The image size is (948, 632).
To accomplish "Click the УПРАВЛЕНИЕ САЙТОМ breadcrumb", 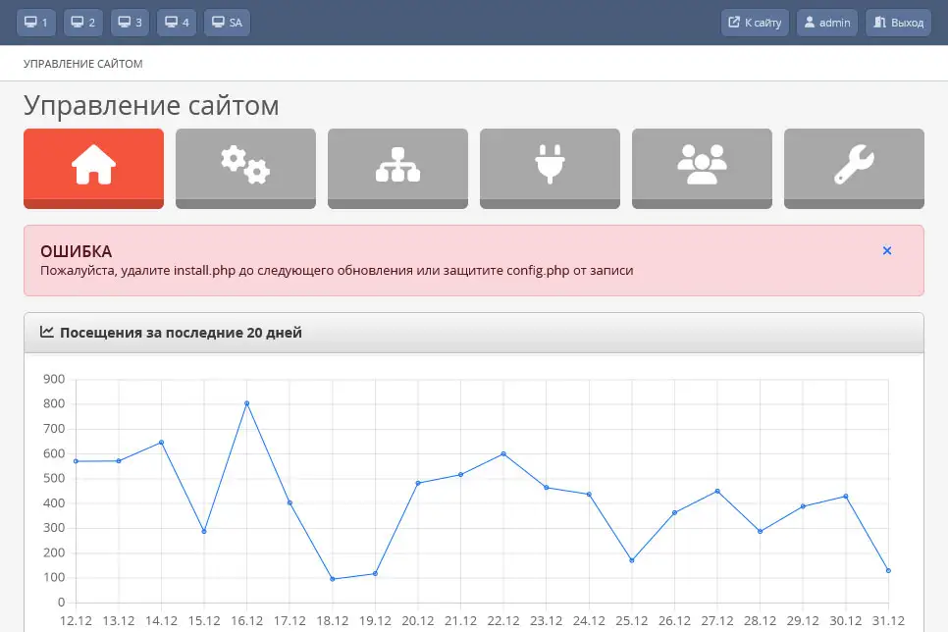I will [x=83, y=64].
